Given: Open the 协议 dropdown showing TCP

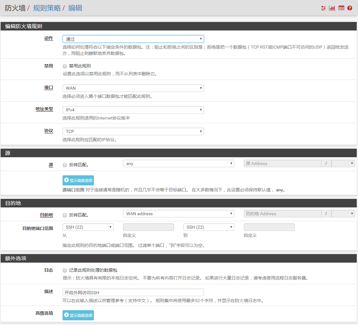Looking at the screenshot, I should point(133,131).
